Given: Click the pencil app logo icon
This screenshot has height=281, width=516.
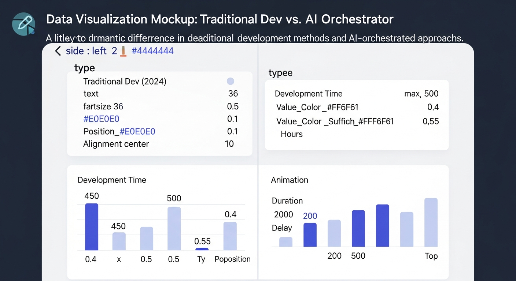Looking at the screenshot, I should [x=23, y=24].
